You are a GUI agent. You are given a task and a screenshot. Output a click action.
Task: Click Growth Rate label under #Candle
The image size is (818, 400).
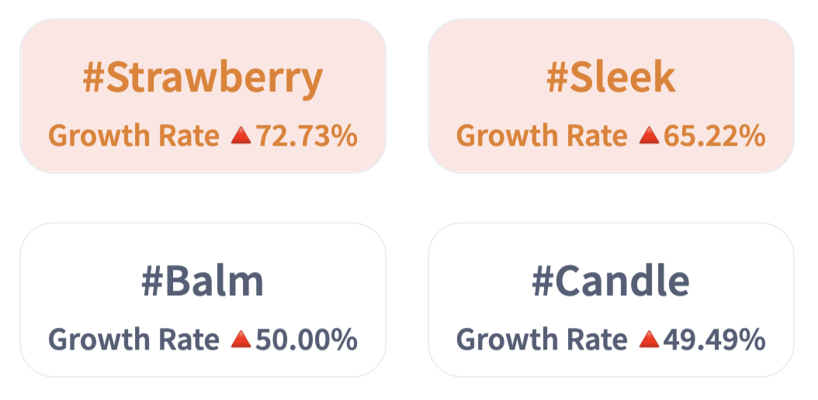[542, 340]
